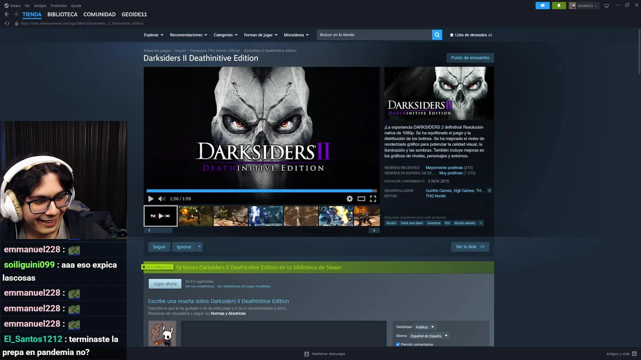Image resolution: width=641 pixels, height=360 pixels.
Task: Click the Acción tag
Action: click(x=391, y=223)
